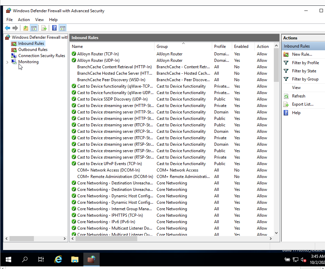
Task: Click the Refresh icon in Actions pane
Action: click(x=286, y=96)
